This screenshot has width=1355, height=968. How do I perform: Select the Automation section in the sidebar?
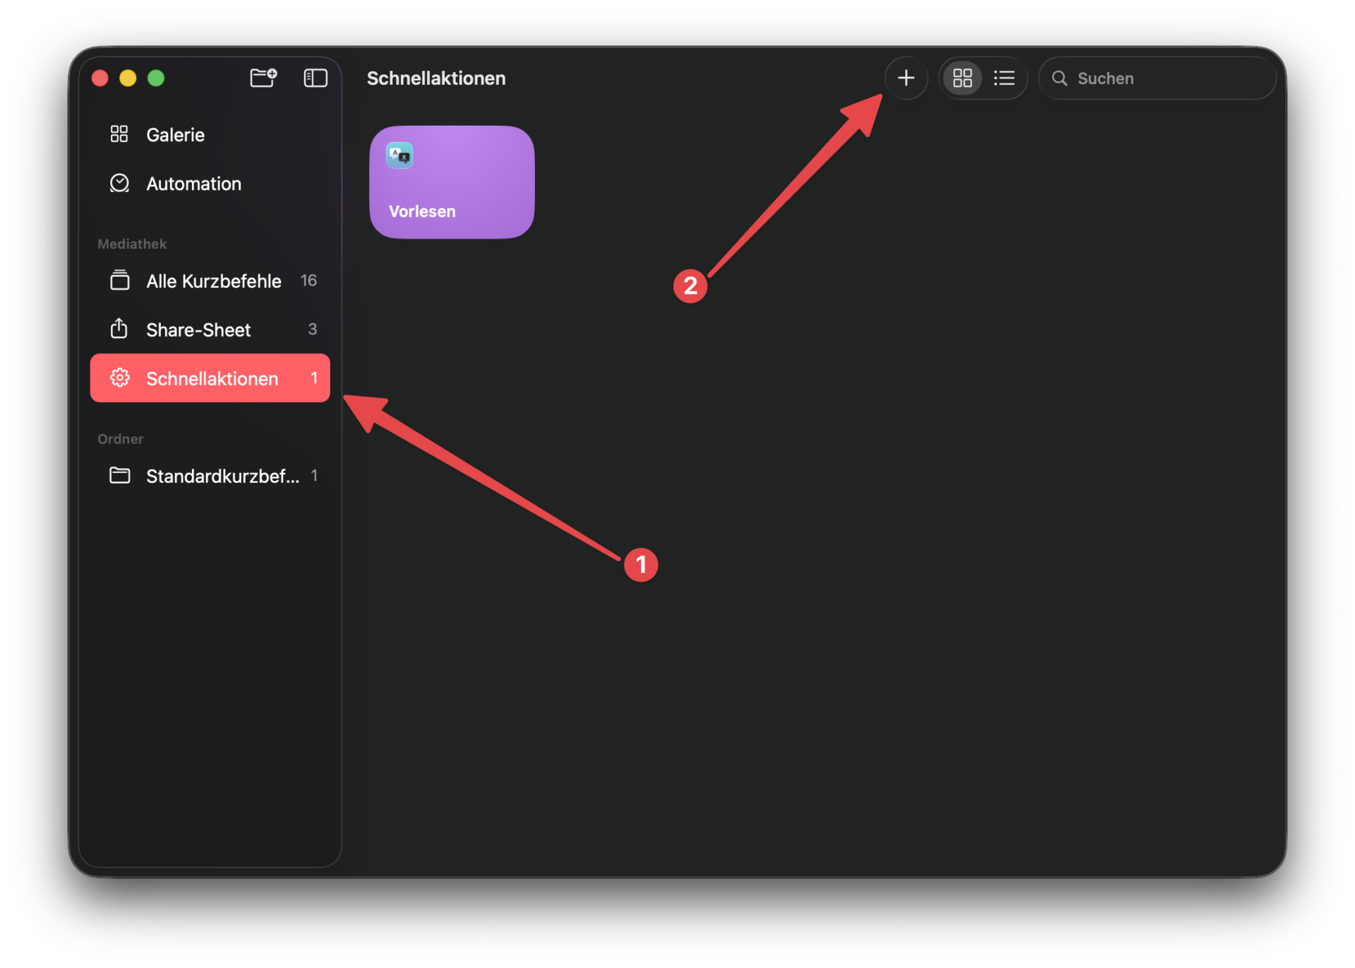193,184
